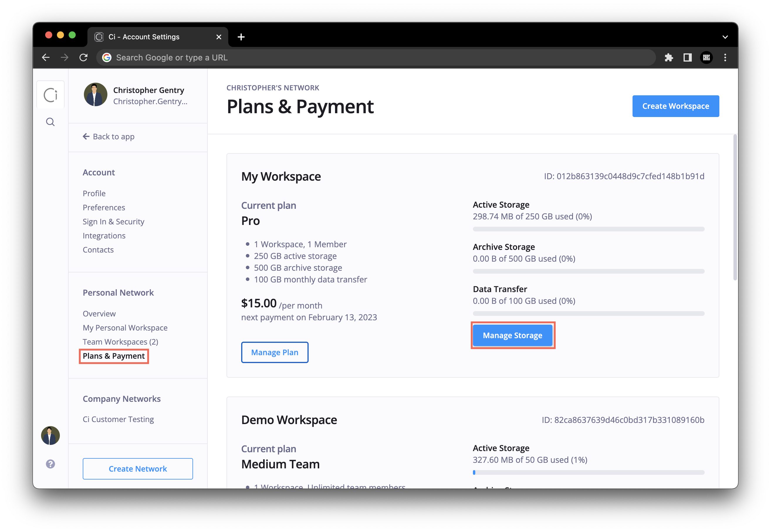
Task: Click the Medium Team plan name
Action: 280,464
